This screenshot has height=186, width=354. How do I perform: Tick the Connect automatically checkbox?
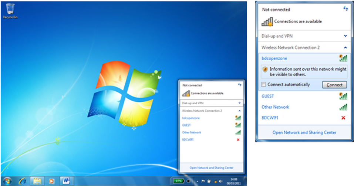(x=263, y=84)
